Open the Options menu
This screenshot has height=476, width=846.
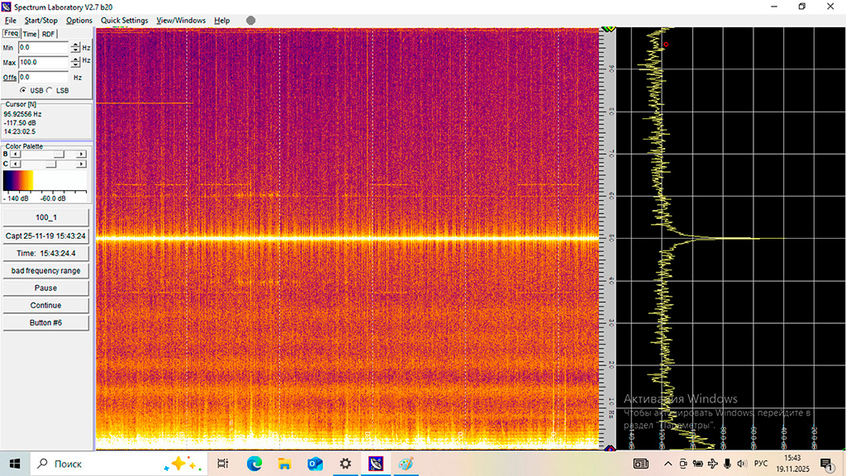pos(79,20)
